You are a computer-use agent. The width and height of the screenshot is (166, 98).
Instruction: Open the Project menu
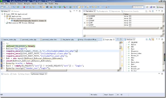40,4
